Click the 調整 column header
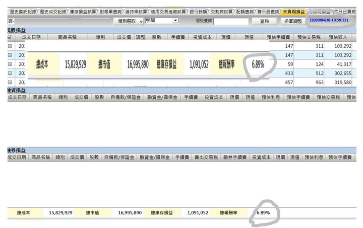Viewport: 363px width, 228px height. 140,37
